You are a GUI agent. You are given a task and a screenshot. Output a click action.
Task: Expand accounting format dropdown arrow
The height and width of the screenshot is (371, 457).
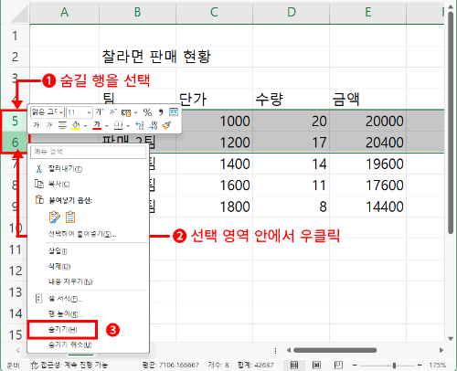tap(136, 112)
